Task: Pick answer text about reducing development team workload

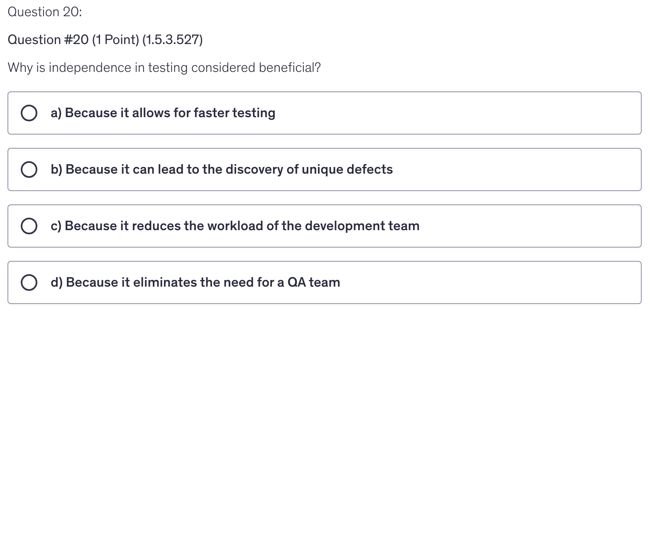Action: click(242, 226)
